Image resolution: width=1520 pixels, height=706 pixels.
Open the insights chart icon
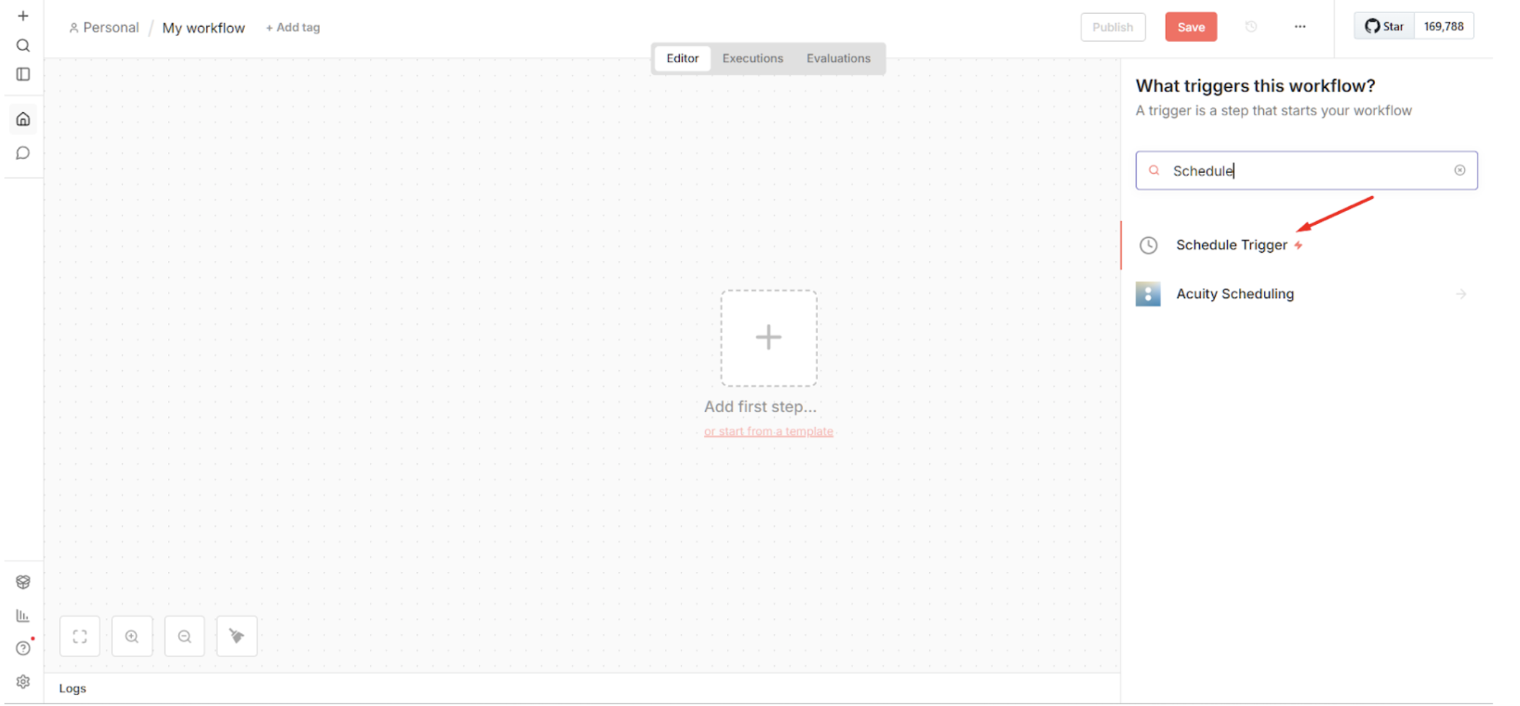23,615
